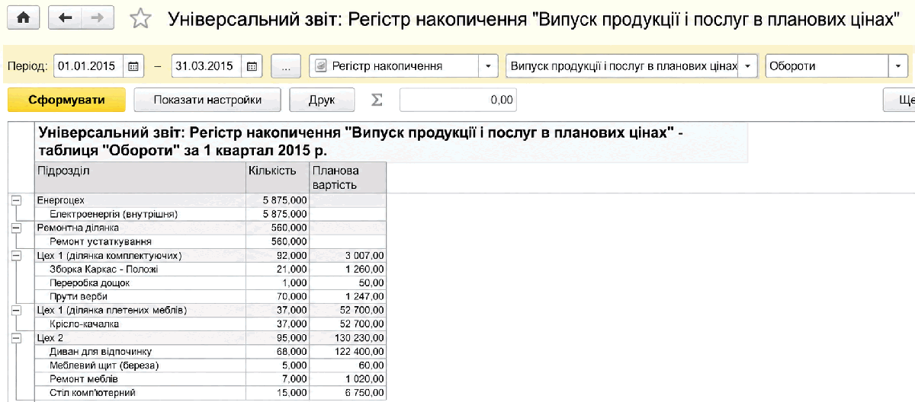Open Регістр накопичення type dropdown
Screen dimensions: 915x402
point(489,66)
